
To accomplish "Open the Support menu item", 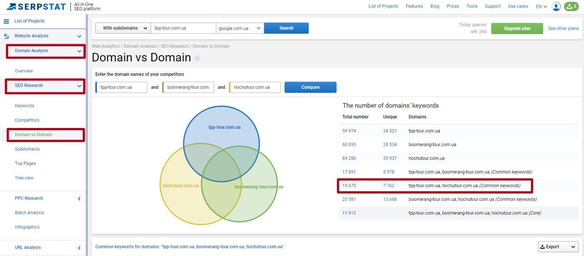I will 492,7.
